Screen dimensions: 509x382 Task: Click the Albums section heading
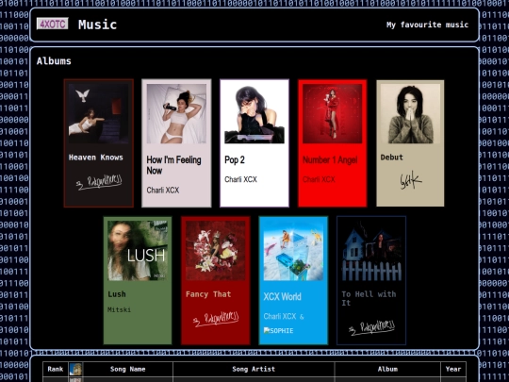tap(54, 61)
